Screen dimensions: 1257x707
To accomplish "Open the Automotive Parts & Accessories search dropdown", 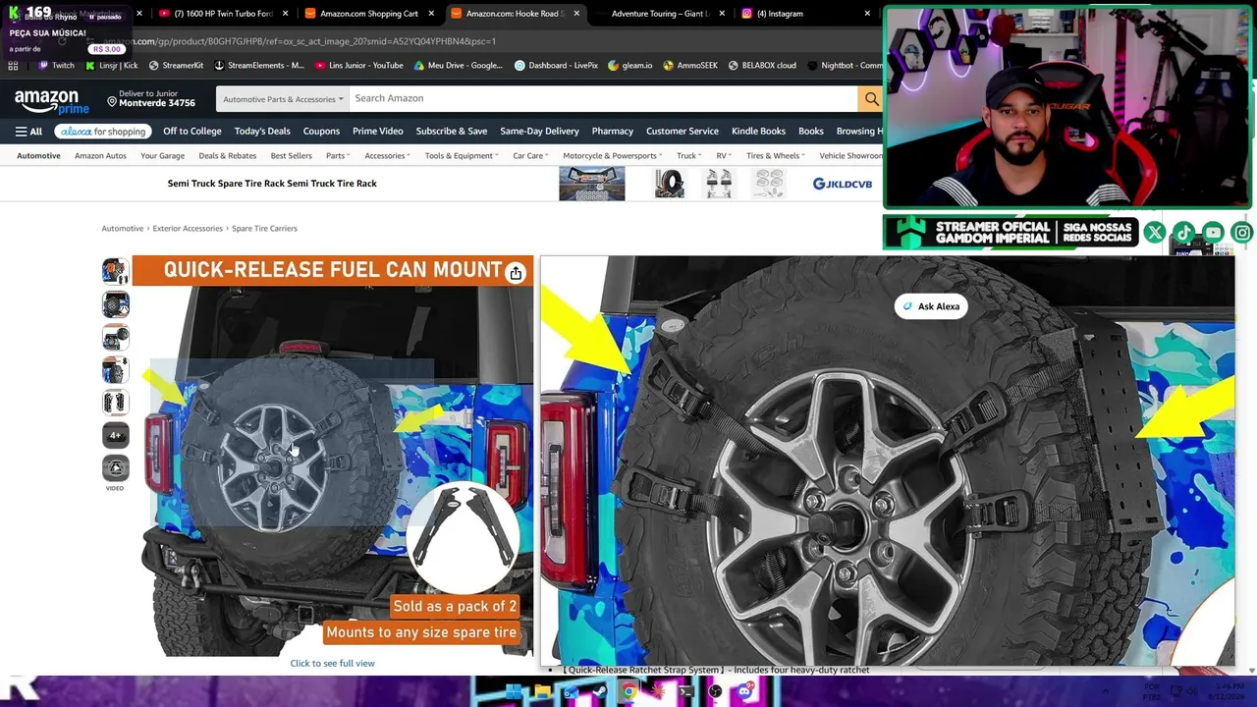I will (x=283, y=99).
